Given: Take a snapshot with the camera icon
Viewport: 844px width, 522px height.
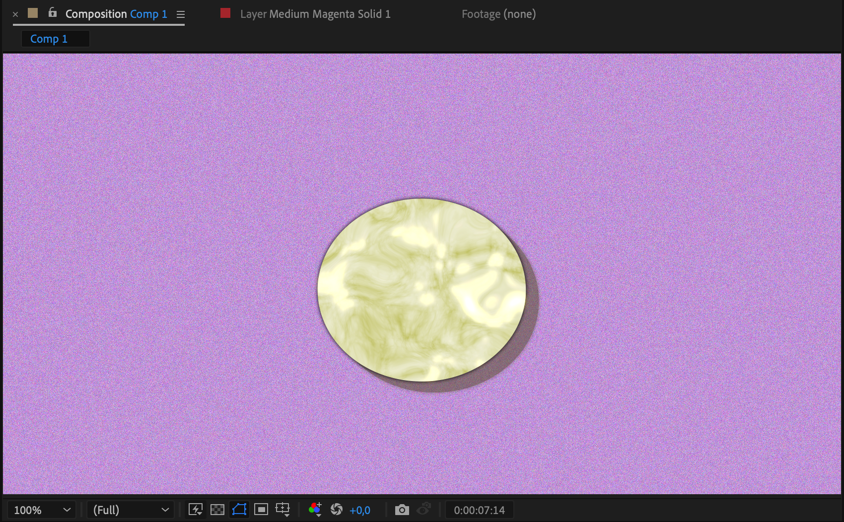Looking at the screenshot, I should click(x=402, y=510).
